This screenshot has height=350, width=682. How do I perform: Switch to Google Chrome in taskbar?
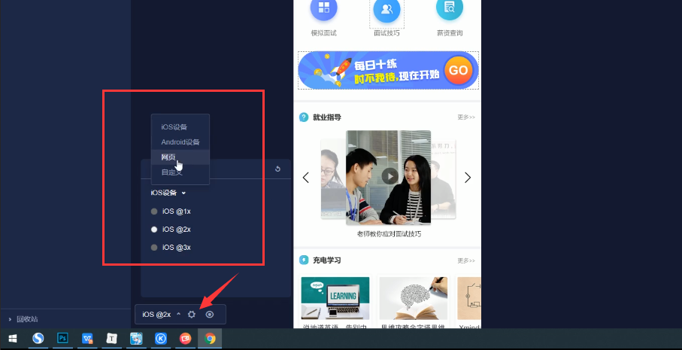pyautogui.click(x=210, y=338)
